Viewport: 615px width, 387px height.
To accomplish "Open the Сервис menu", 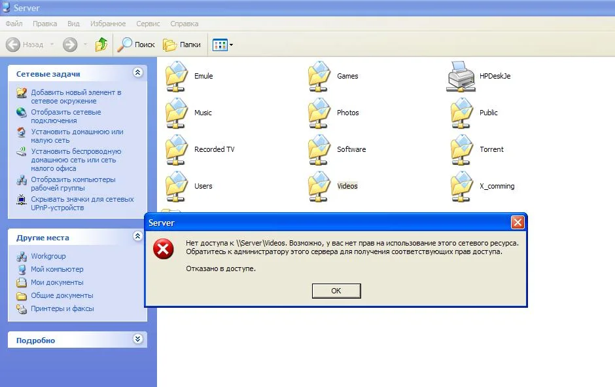I will (x=148, y=24).
